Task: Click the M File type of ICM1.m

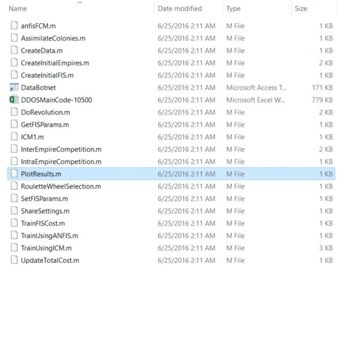Action: (x=235, y=137)
